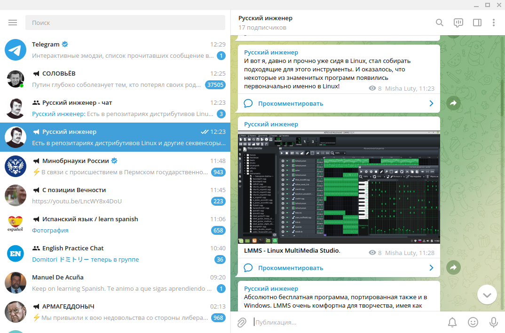Screen dimensions: 505x333
Task: Open the hamburger main menu
Action: coord(13,23)
